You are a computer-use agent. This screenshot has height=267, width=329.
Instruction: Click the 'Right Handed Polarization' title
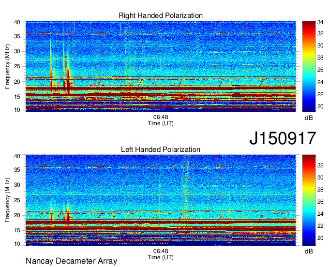pos(161,15)
